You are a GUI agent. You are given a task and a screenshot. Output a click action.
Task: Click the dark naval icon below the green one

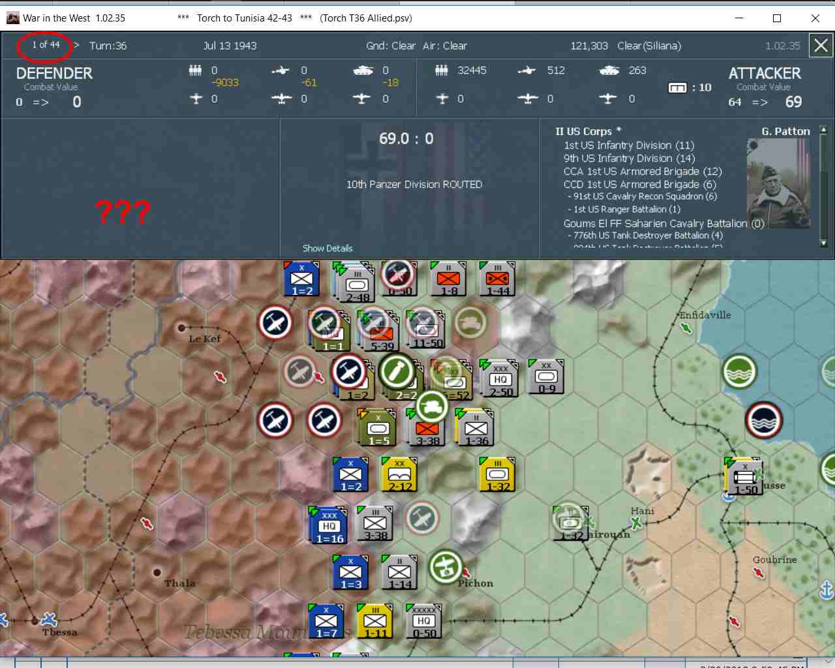[763, 420]
